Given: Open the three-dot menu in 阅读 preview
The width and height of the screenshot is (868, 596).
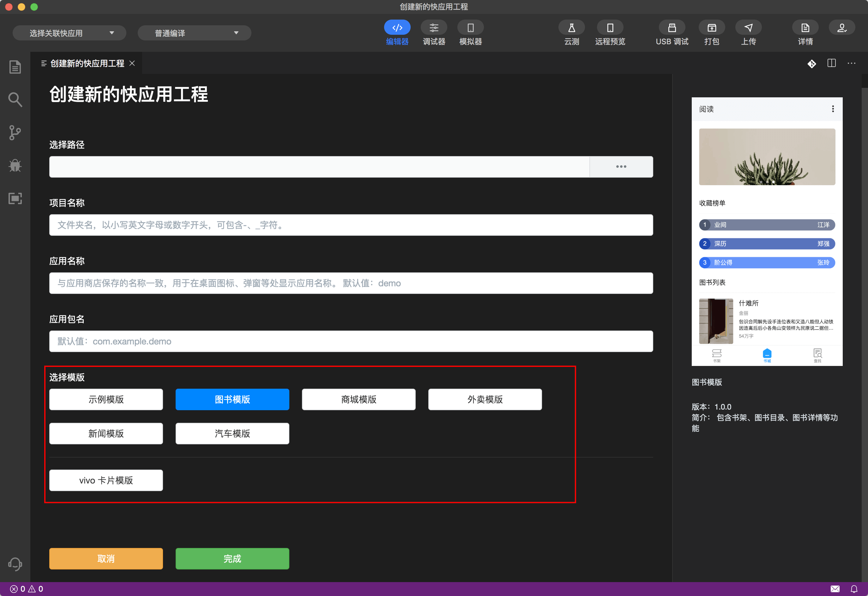Looking at the screenshot, I should click(833, 109).
